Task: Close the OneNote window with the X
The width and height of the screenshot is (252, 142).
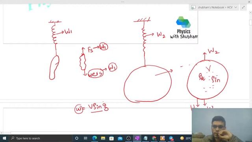Action: (x=249, y=2)
